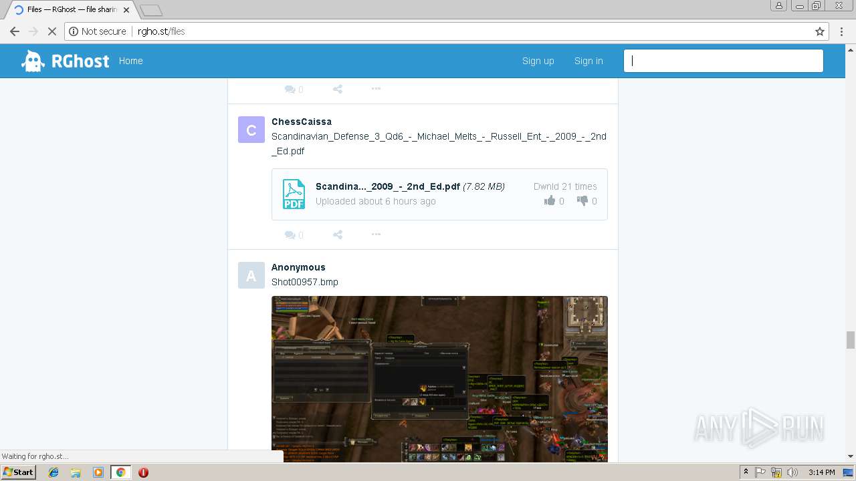Click the address bar URL rgho.st/files

pyautogui.click(x=161, y=31)
